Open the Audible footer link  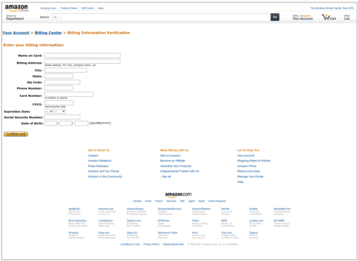coord(253,209)
